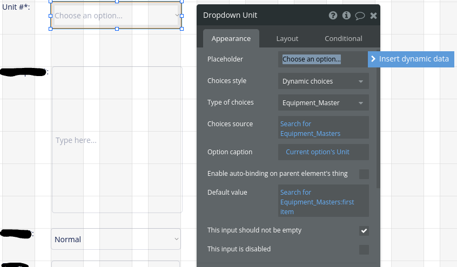Open the help question mark icon

tap(333, 16)
